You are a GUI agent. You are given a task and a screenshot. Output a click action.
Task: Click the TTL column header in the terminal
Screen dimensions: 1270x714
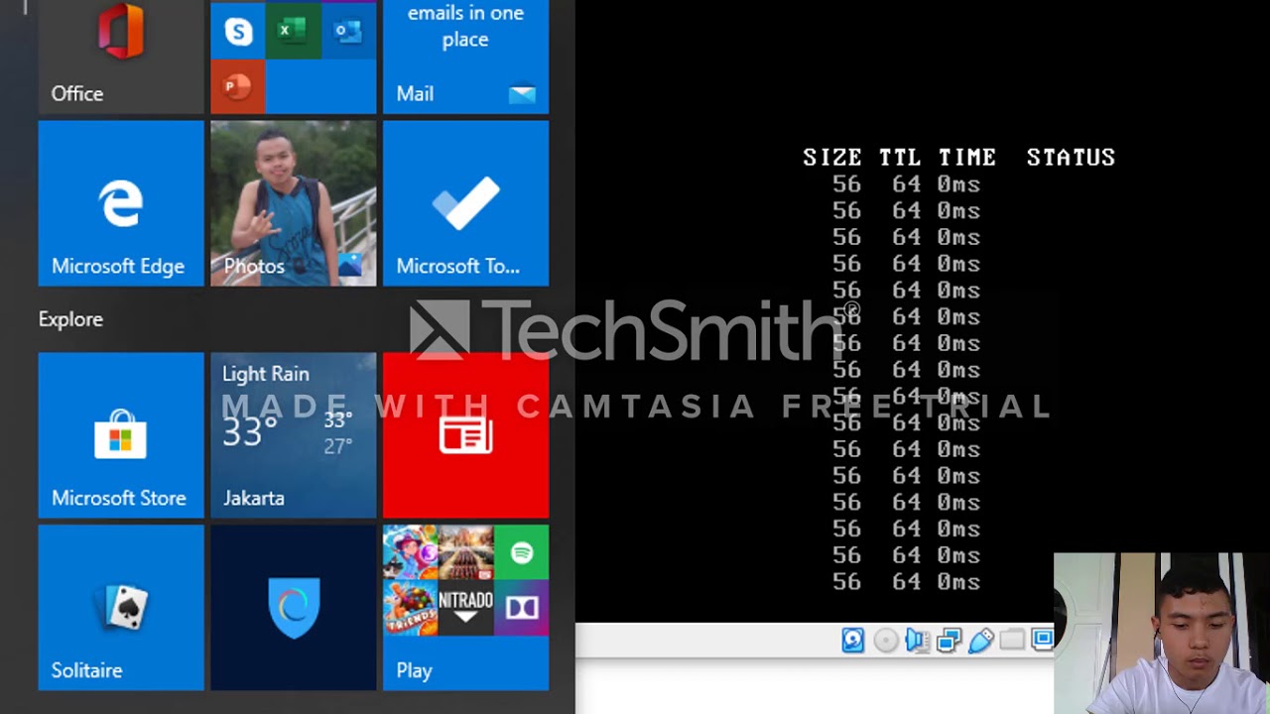[899, 158]
